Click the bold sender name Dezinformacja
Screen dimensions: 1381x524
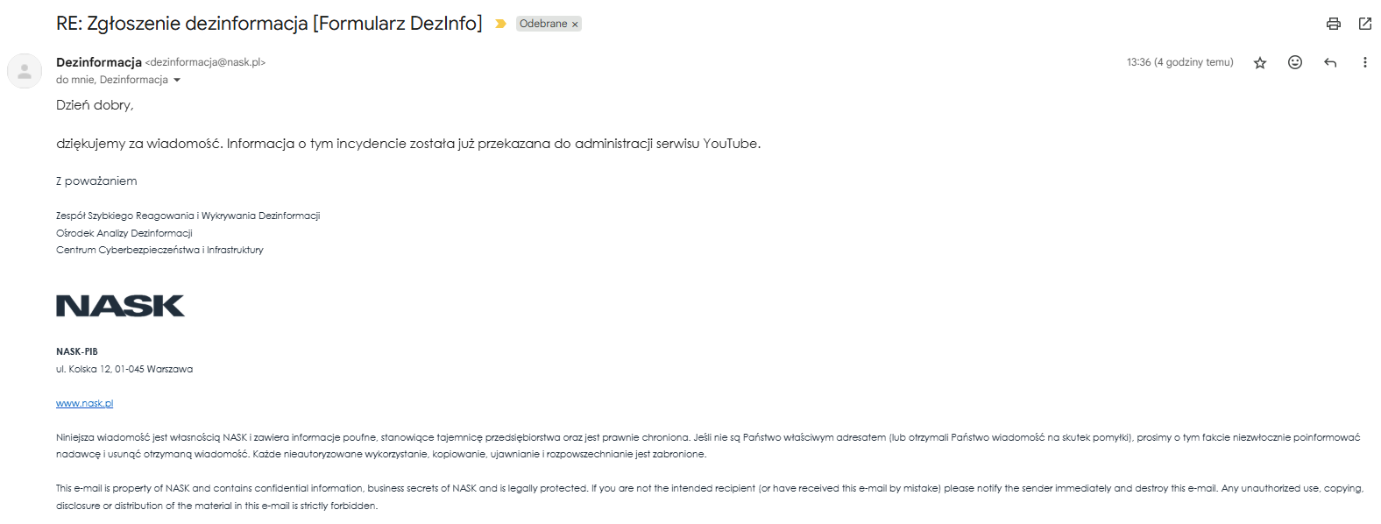click(99, 62)
